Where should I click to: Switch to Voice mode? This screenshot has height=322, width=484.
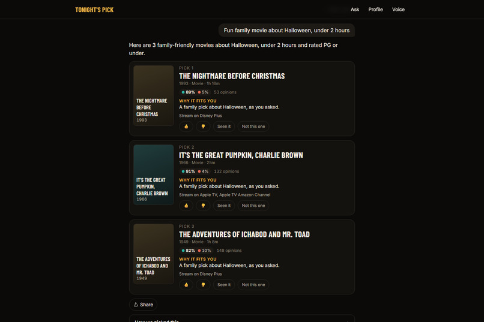(x=398, y=10)
